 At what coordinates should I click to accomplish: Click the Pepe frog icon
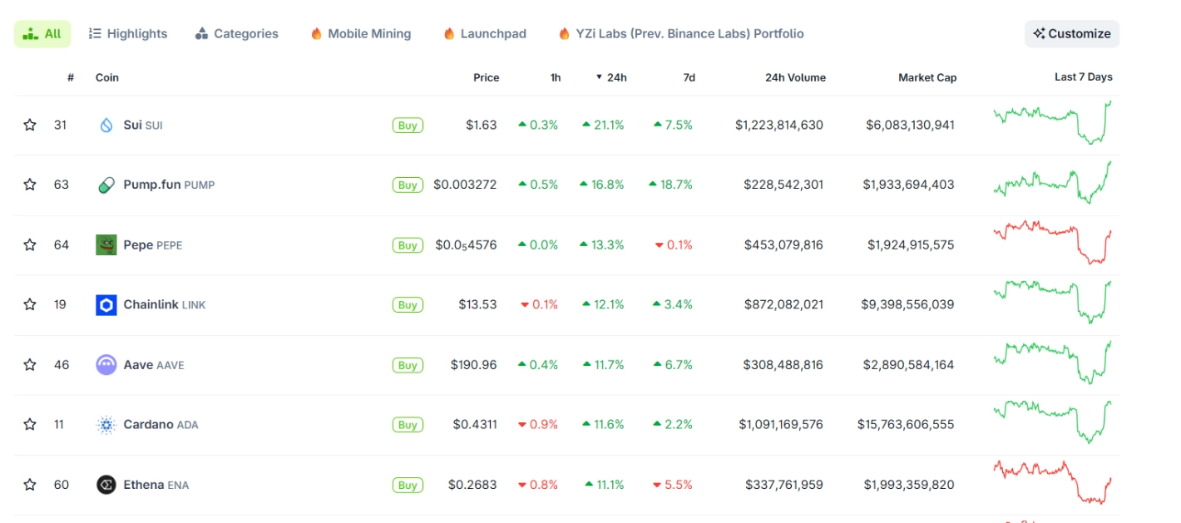point(106,245)
